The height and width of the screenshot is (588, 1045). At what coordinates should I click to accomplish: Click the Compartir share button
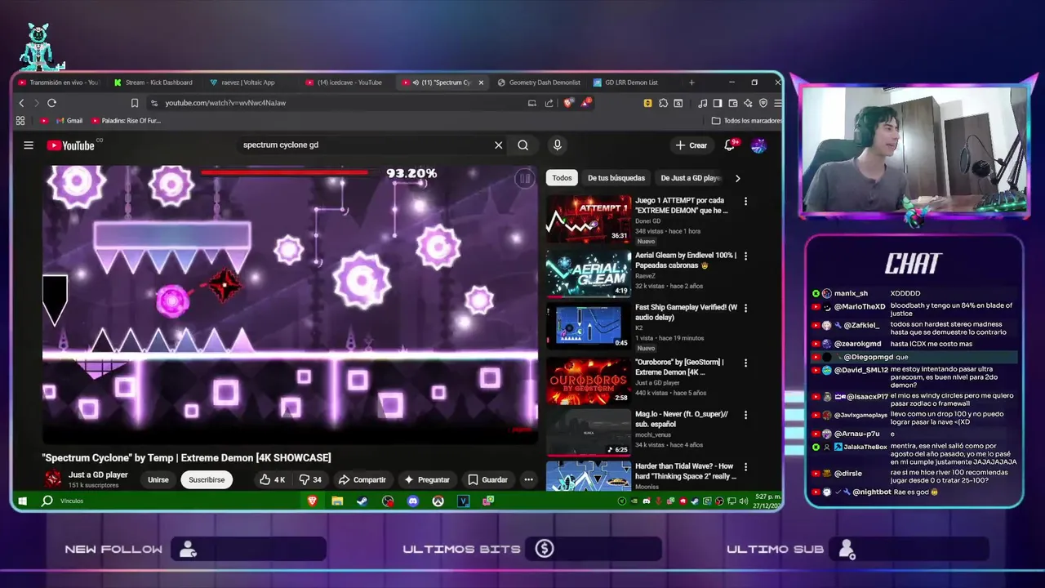click(x=362, y=479)
